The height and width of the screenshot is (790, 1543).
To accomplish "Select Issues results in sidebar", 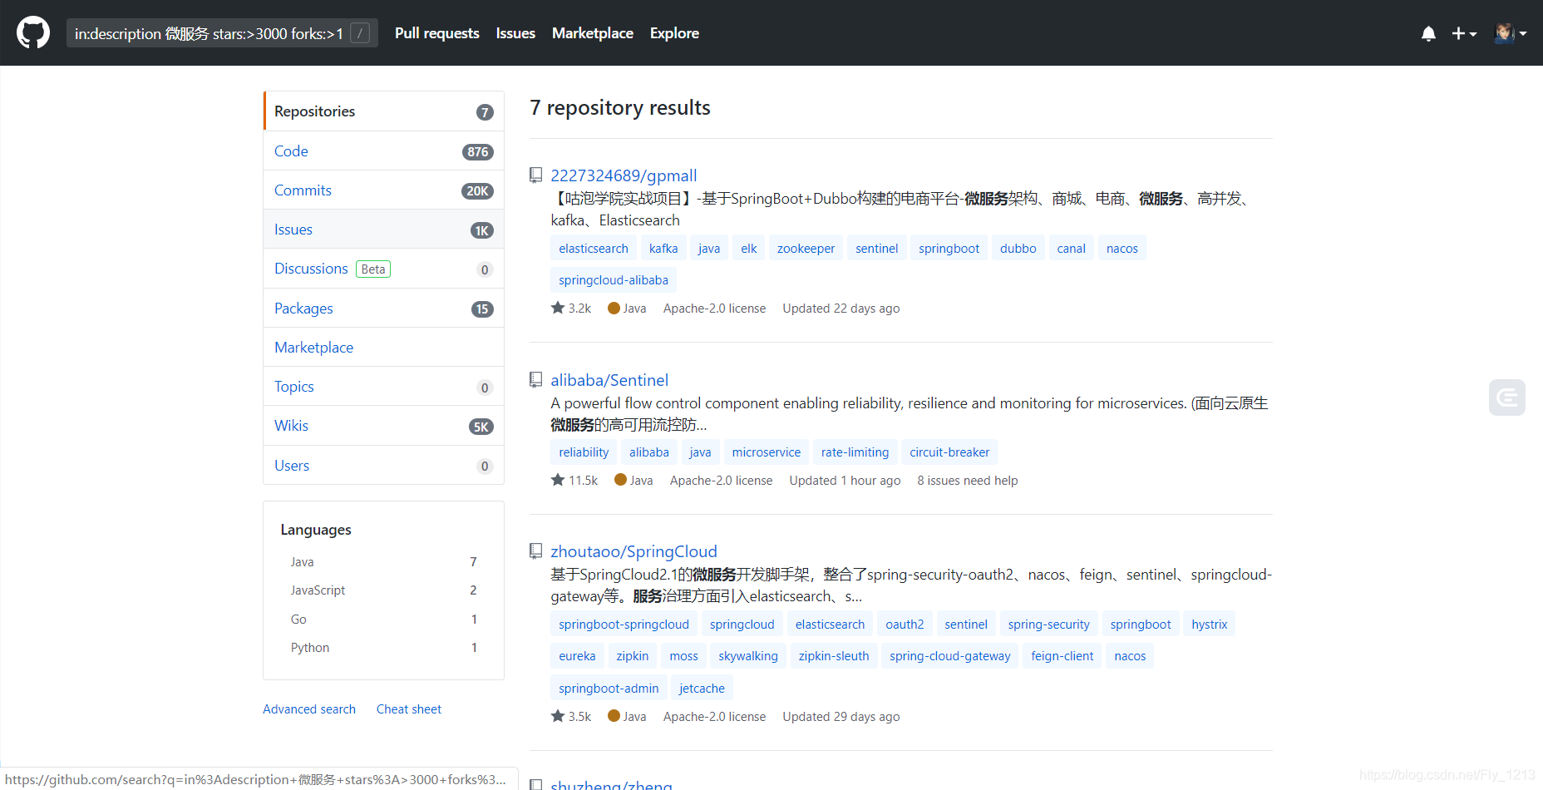I will (384, 230).
